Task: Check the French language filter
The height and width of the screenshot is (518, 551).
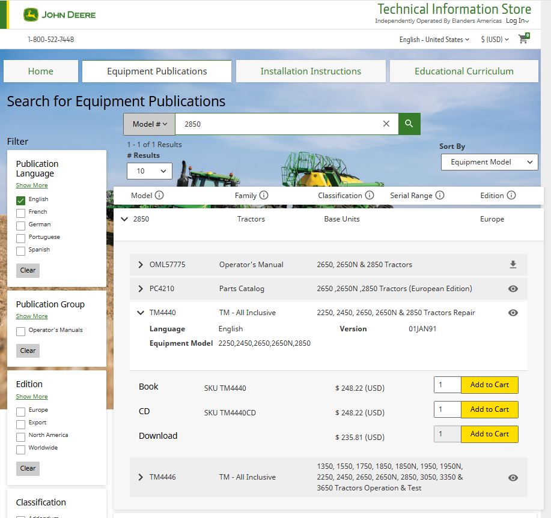Action: click(x=21, y=213)
